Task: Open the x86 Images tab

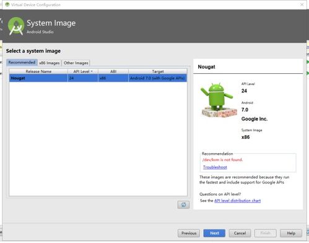Action: (x=50, y=63)
